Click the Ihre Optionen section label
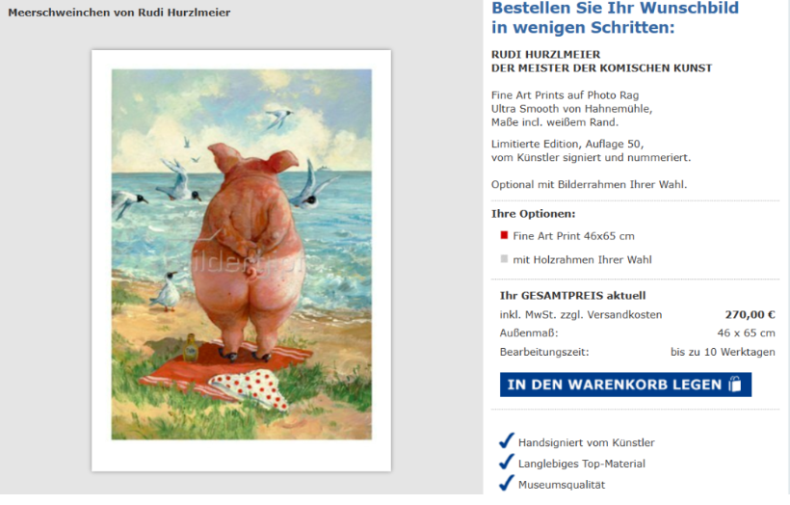This screenshot has height=505, width=790. (533, 214)
